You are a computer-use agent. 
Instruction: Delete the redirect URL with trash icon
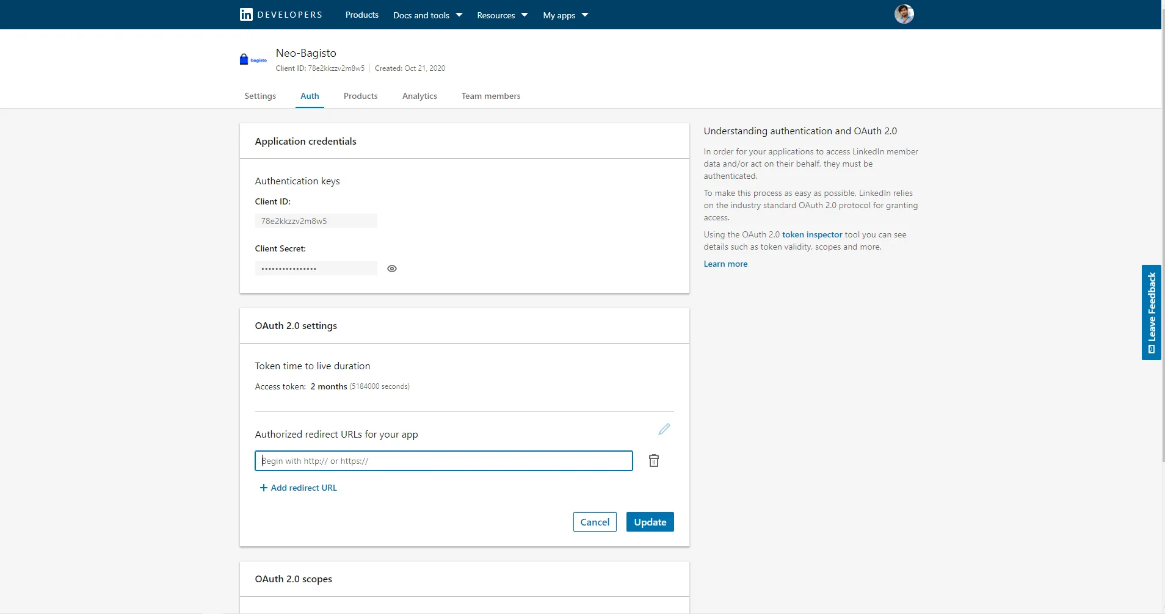click(653, 461)
